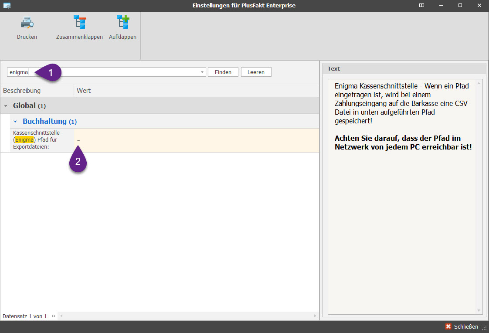Click the application icon in the title bar

point(7,5)
